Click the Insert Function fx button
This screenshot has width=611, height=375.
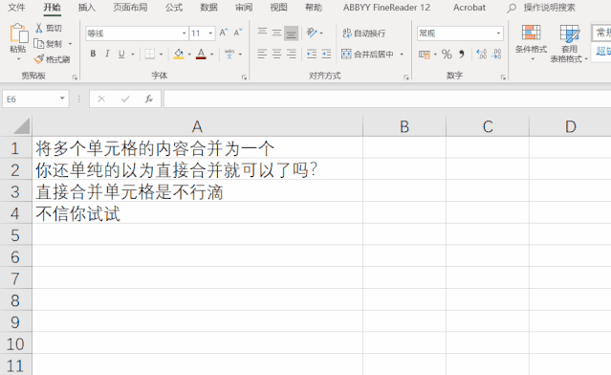[x=148, y=99]
